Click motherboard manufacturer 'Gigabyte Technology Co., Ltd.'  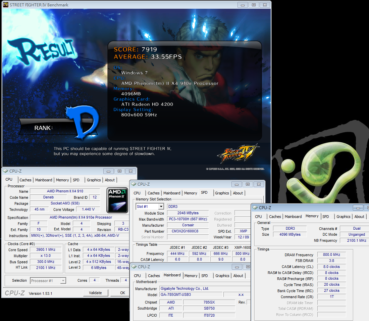click(205, 288)
